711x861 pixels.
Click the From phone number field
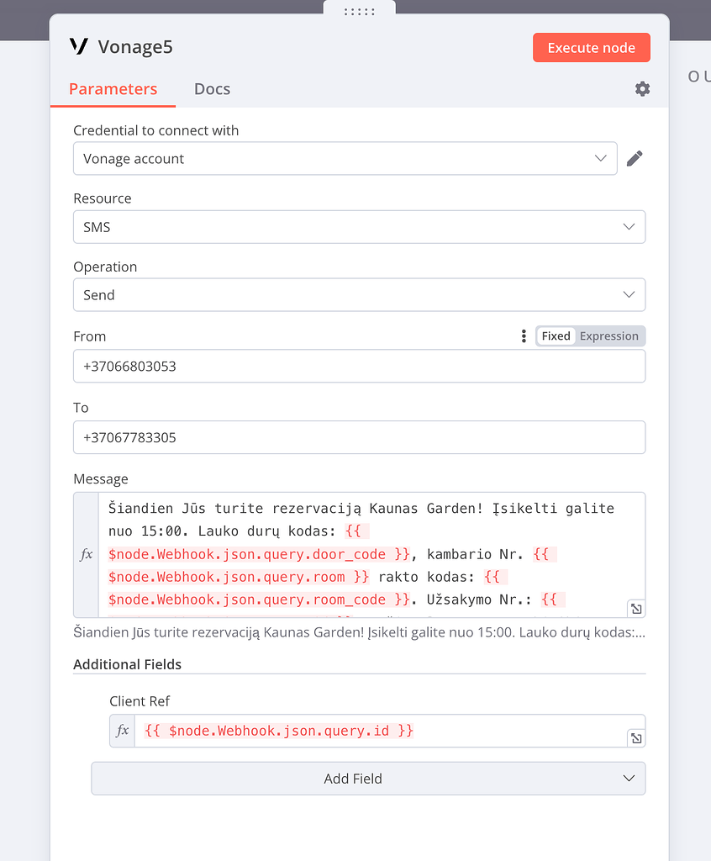[359, 366]
